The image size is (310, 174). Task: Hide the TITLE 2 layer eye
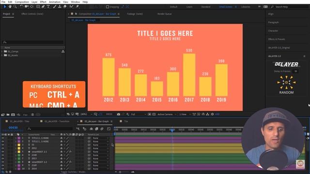(3, 138)
